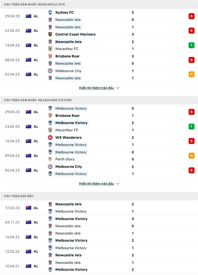Click the Sydney FC club logo
198x275 pixels.
(51, 12)
